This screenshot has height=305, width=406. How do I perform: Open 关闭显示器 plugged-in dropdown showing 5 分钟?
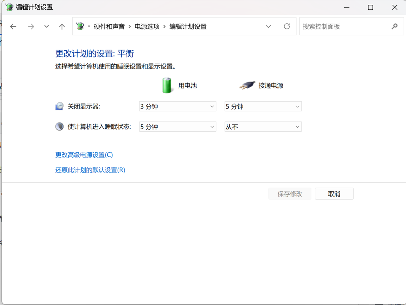tap(263, 106)
